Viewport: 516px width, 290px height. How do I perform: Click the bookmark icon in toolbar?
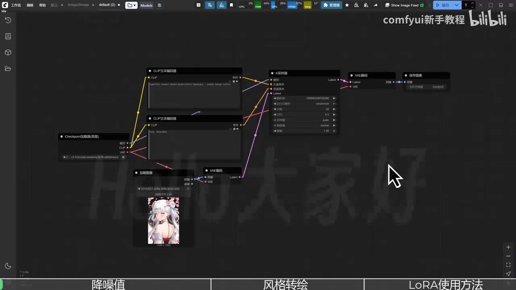(231, 5)
